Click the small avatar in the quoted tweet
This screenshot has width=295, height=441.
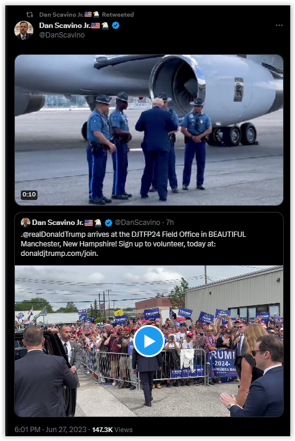[26, 223]
